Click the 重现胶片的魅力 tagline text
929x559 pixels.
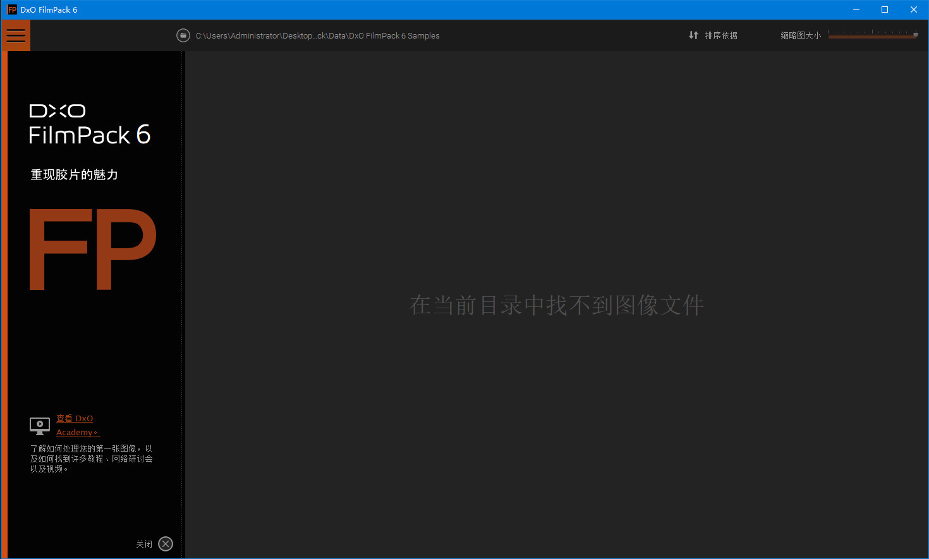click(74, 174)
